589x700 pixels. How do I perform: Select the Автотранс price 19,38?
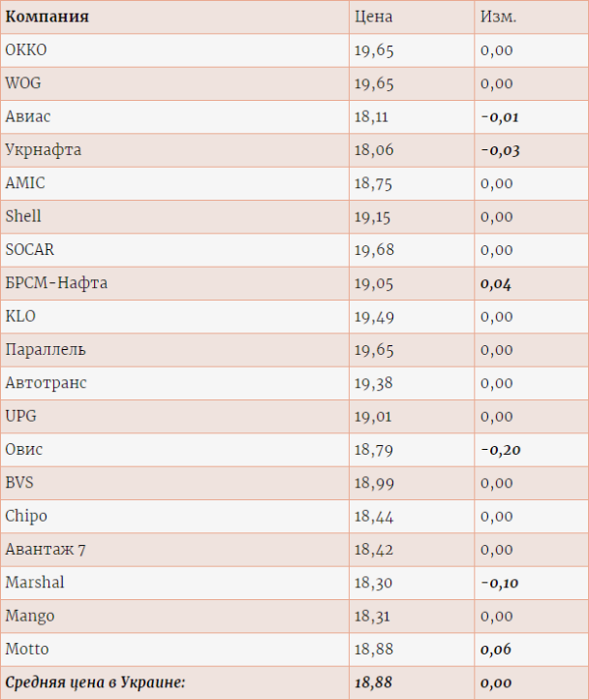(374, 383)
